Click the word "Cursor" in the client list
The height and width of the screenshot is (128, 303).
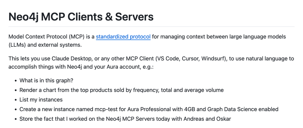point(190,58)
